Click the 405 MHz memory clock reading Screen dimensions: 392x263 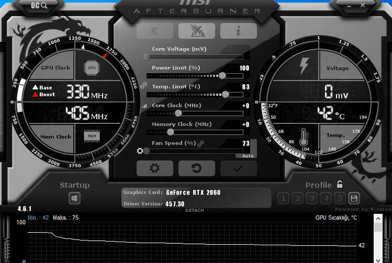click(x=87, y=113)
